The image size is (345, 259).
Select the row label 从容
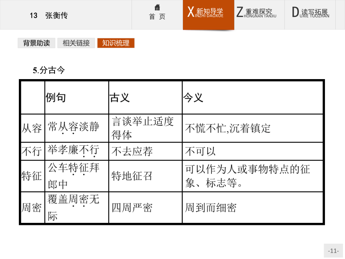[x=32, y=128]
